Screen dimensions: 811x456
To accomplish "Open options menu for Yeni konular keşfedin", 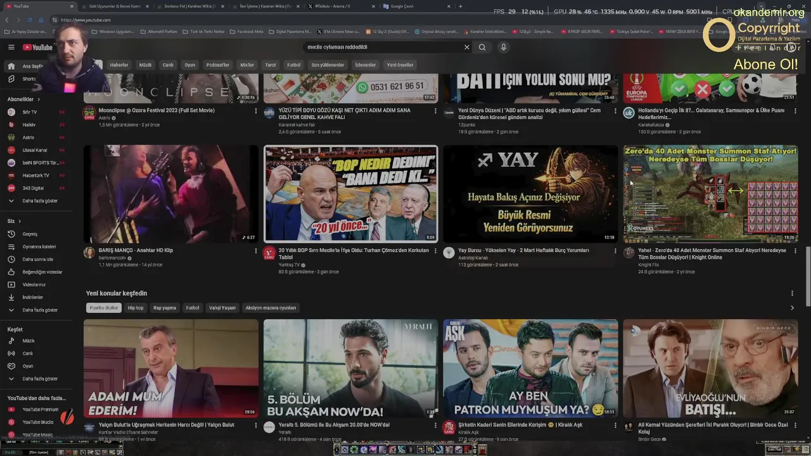I will [x=792, y=293].
